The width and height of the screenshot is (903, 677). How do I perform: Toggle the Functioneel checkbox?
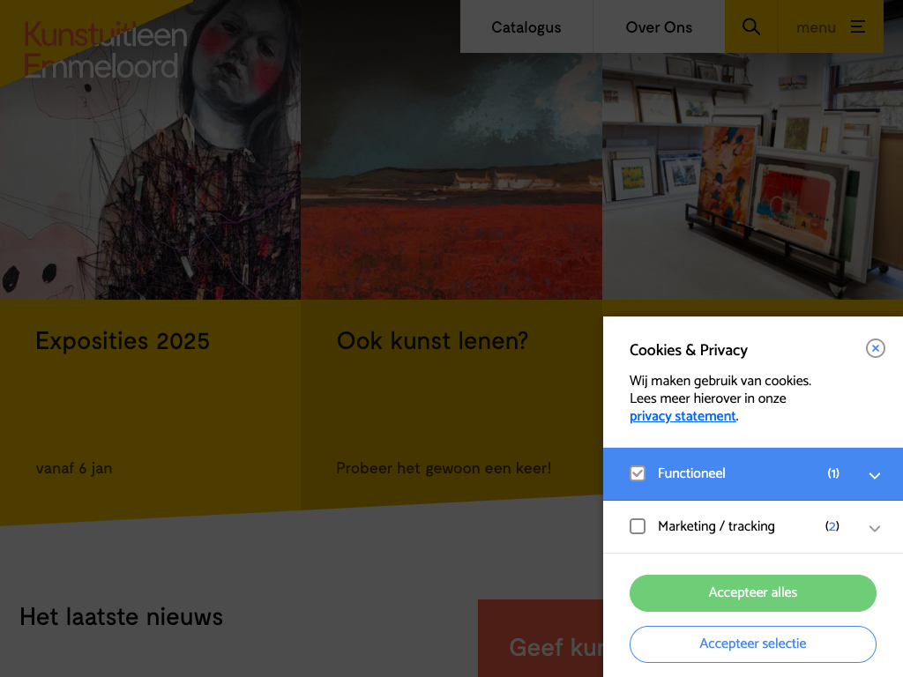(638, 473)
